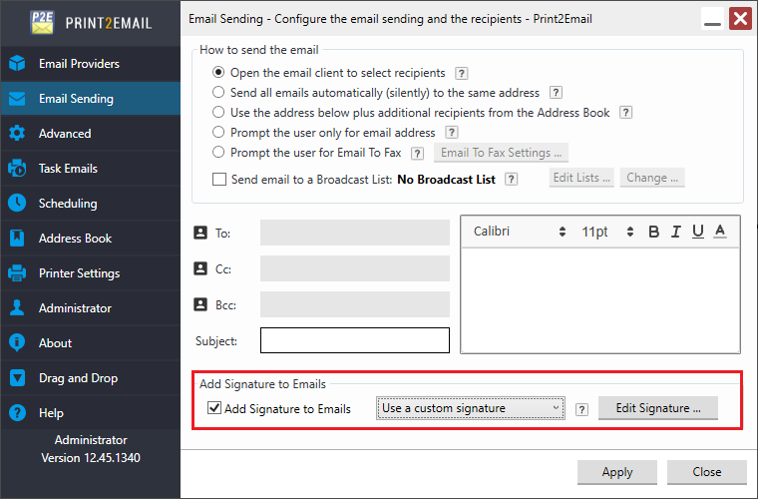Uncheck Add Signature to Emails checkbox
This screenshot has width=758, height=499.
(214, 408)
